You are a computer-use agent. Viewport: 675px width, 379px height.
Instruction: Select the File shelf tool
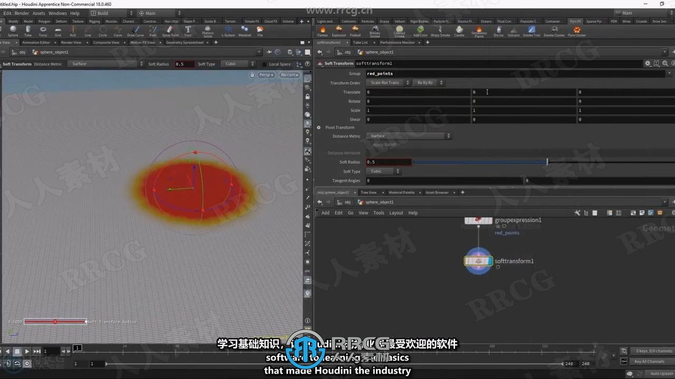click(x=260, y=31)
